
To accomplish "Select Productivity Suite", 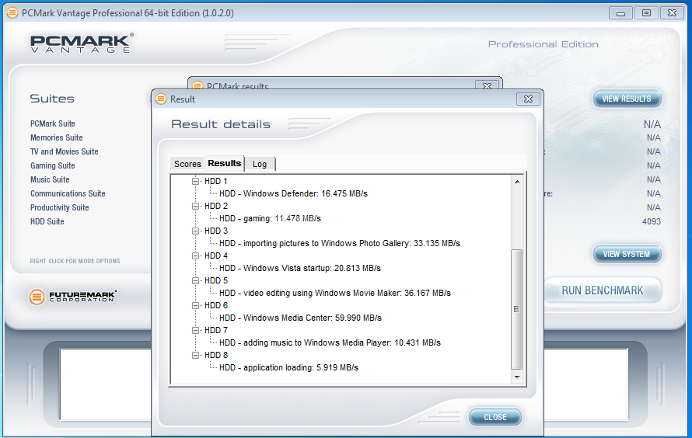I will coord(60,207).
